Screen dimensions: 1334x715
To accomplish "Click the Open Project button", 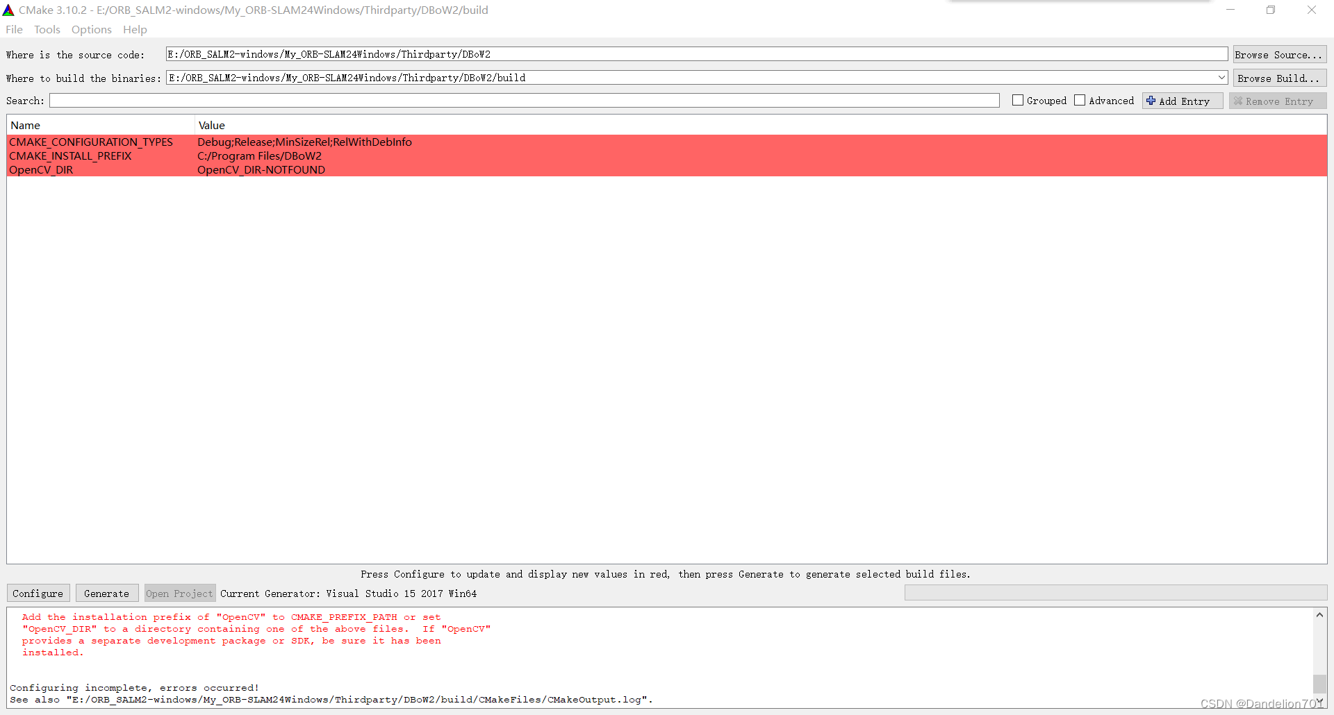I will [179, 593].
